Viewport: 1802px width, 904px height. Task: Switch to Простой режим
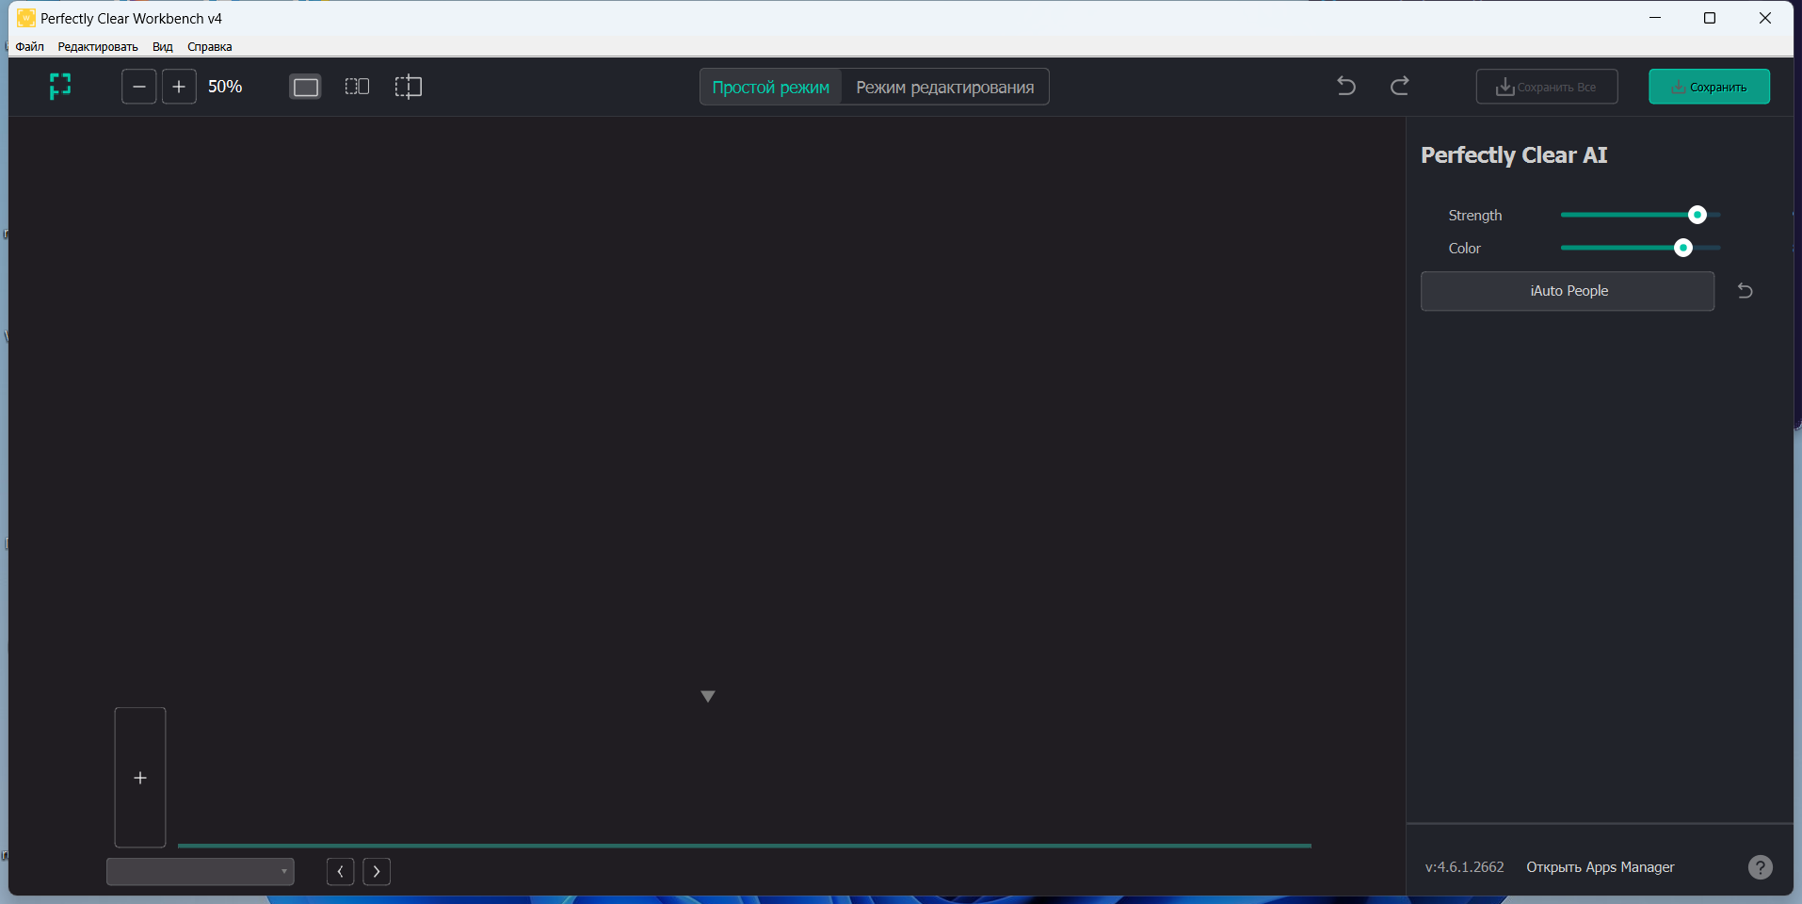[x=771, y=88]
